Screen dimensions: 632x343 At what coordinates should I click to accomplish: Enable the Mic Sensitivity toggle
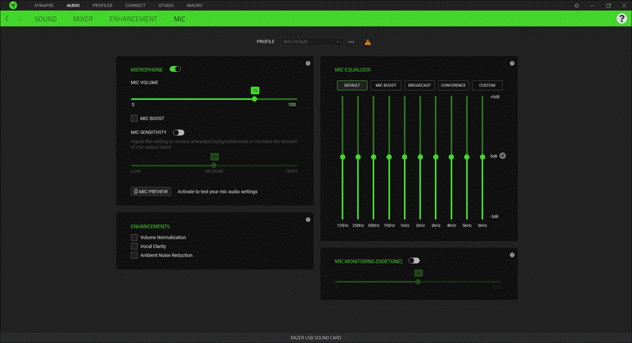(x=178, y=133)
